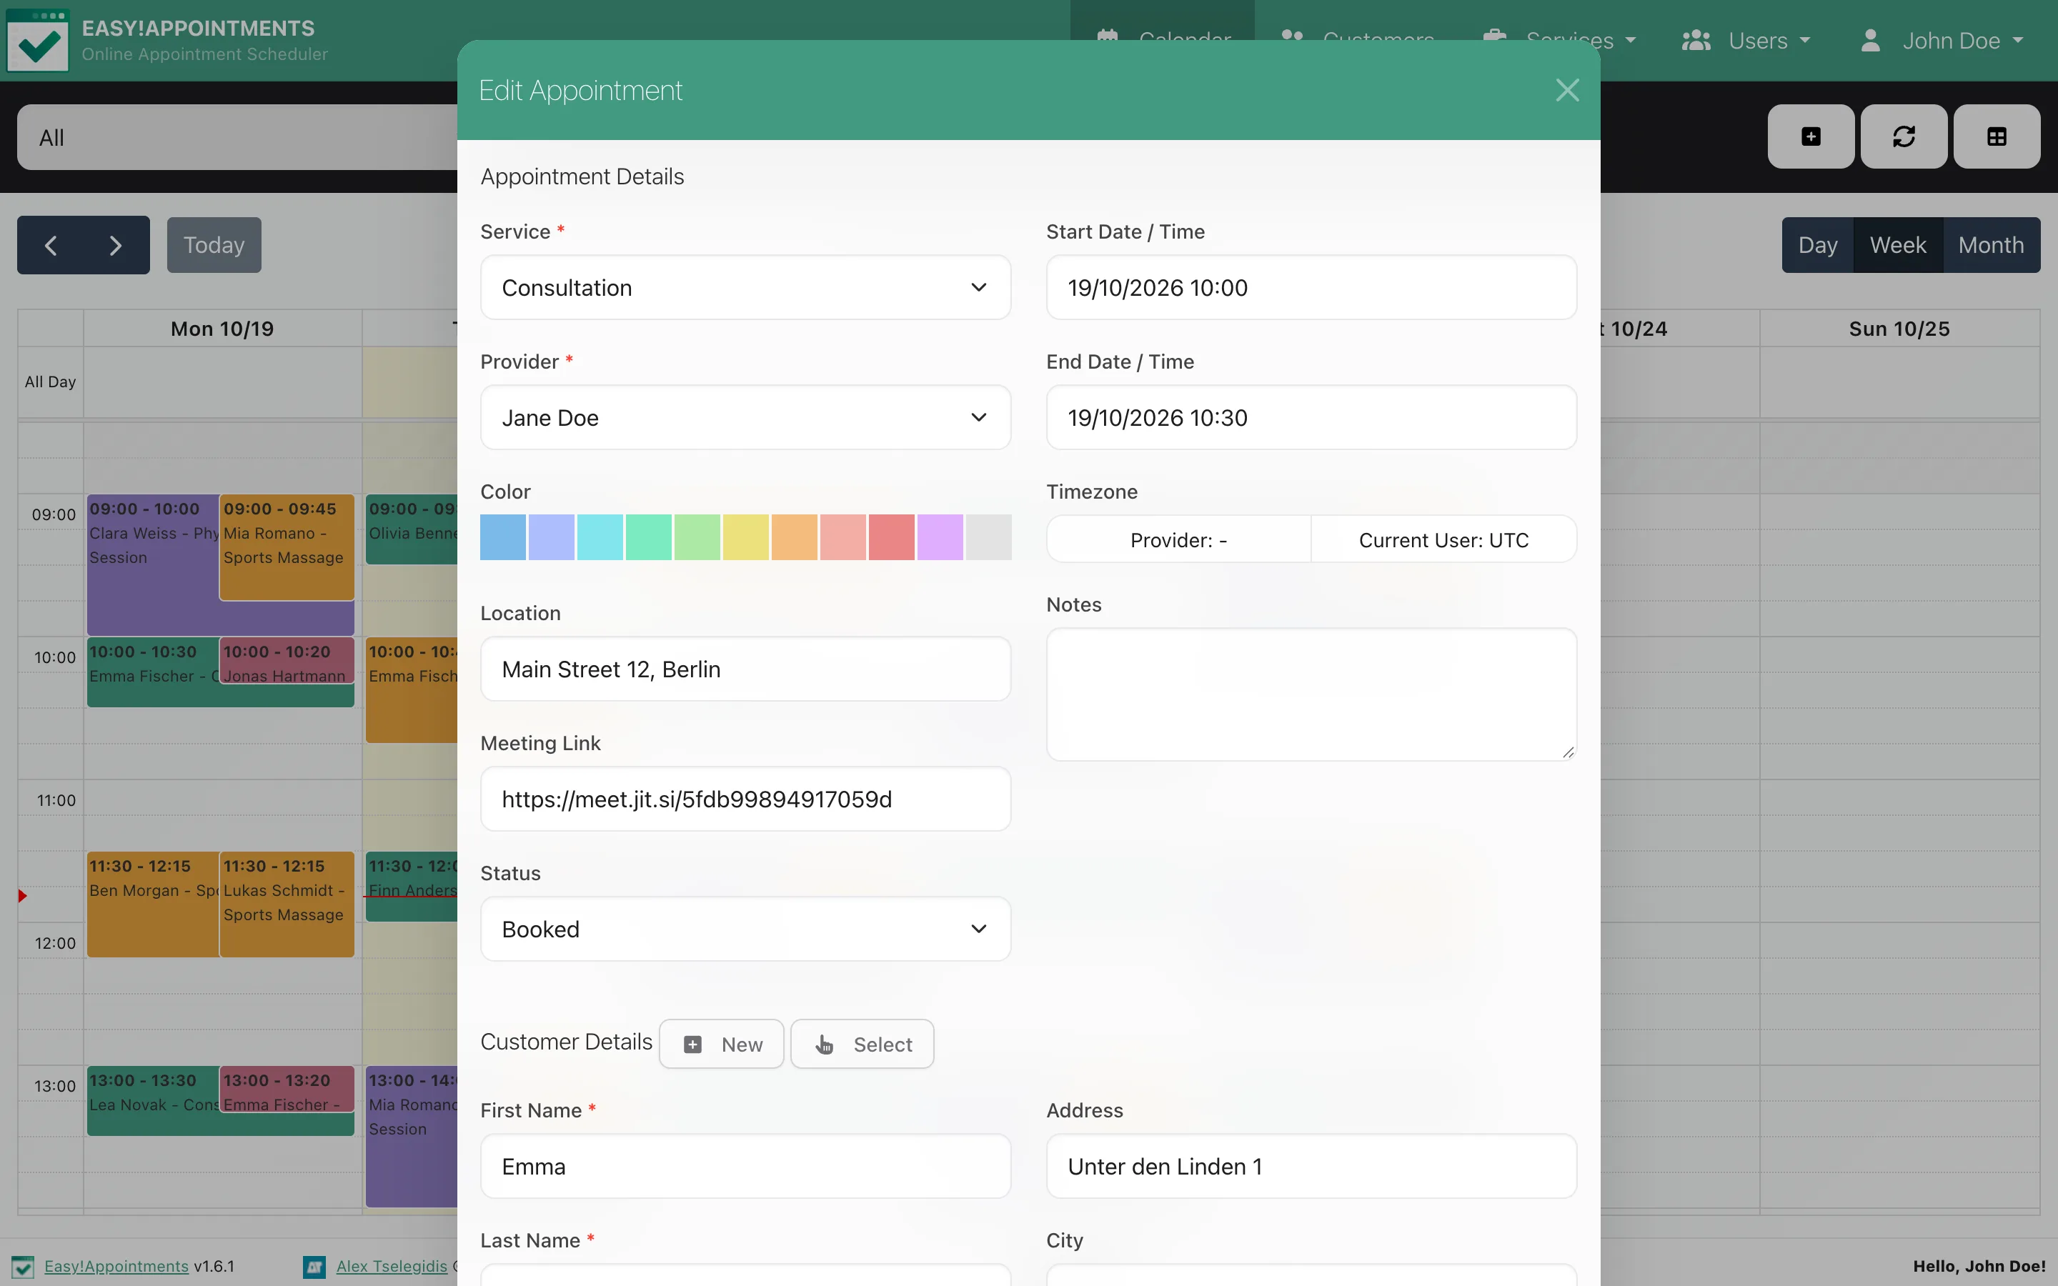
Task: Open the Lea Novak 13:00 - 13:30 appointment
Action: [153, 1100]
